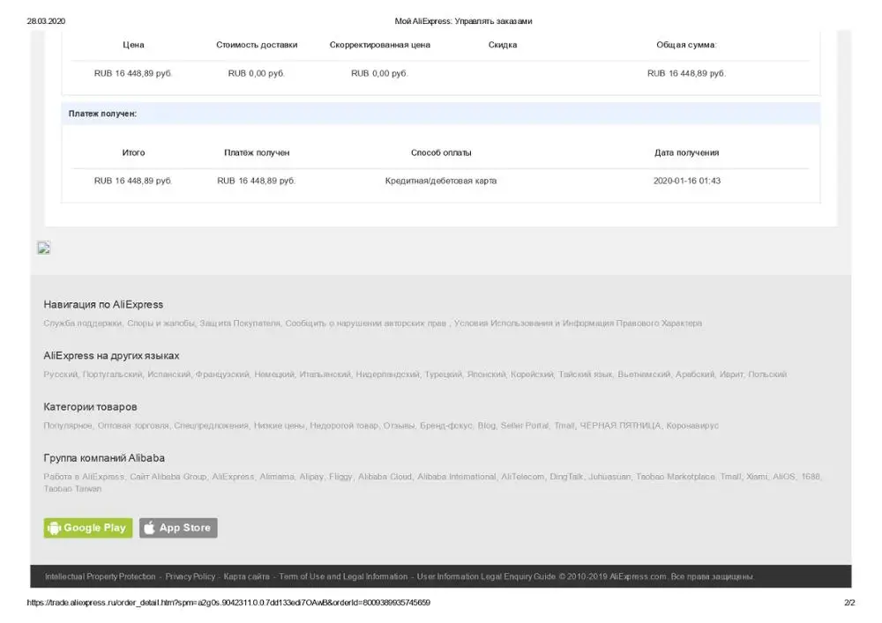Viewport: 882px width, 623px height.
Task: Visit Сайт Alibaba Group
Action: pos(168,477)
